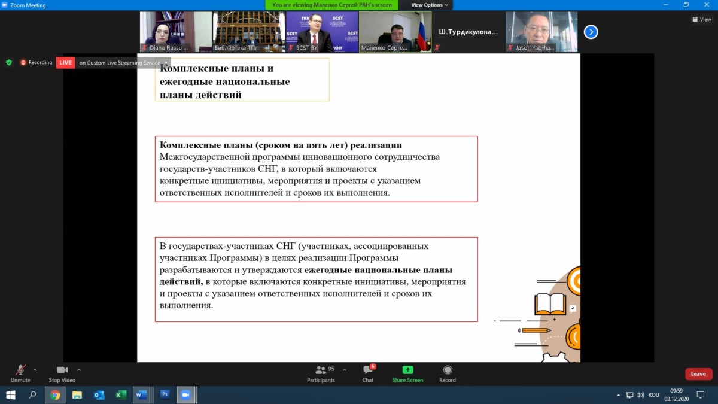Open audio options arrow next to Unmute
Screen dimensions: 718x404
point(35,370)
